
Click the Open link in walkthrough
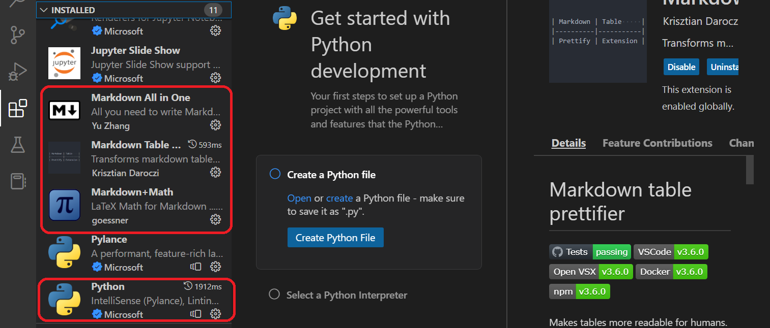click(299, 198)
